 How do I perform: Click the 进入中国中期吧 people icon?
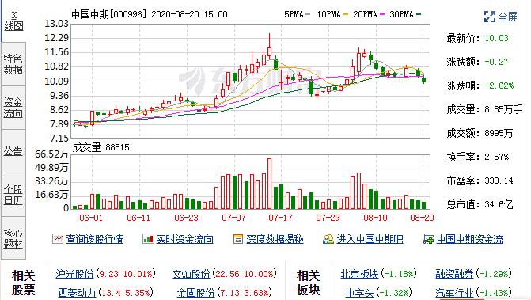[x=328, y=239]
